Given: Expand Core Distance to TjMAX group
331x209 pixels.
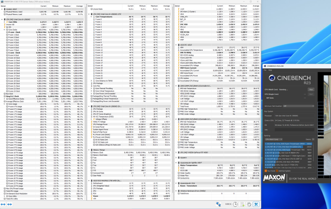Looking at the screenshot, I should (x=91, y=81).
